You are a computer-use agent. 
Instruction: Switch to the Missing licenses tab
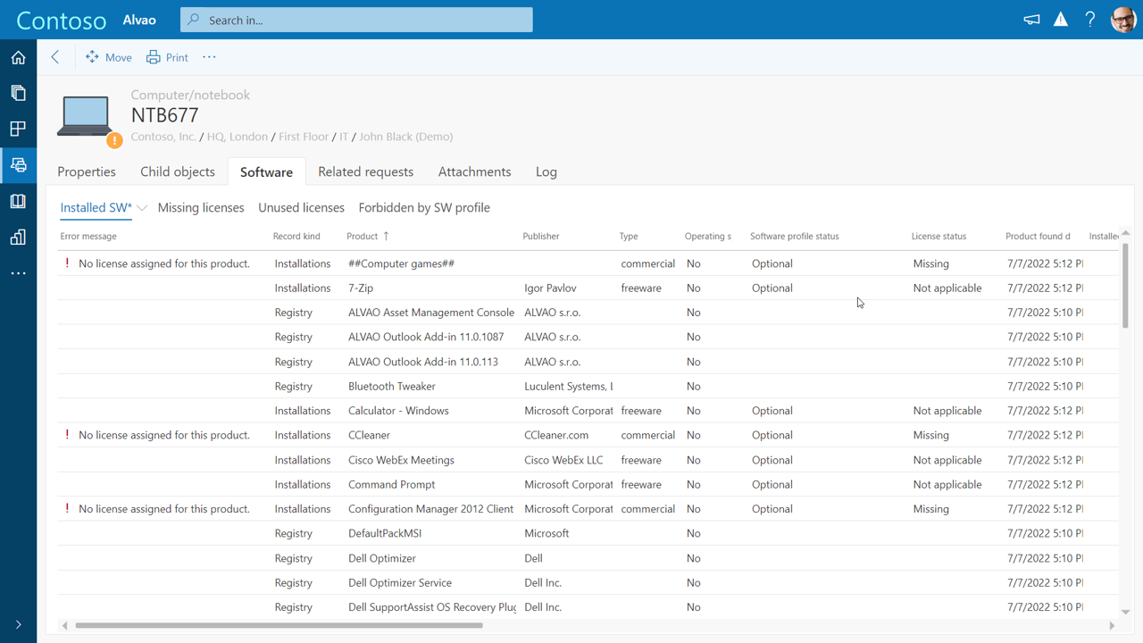pyautogui.click(x=201, y=207)
